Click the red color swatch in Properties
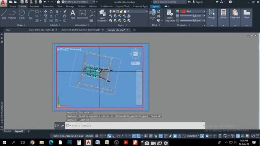 click(183, 11)
